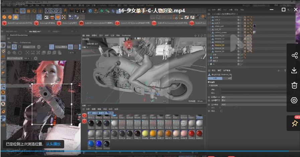Select the control_covers object row
This screenshot has height=157, width=300.
220,32
